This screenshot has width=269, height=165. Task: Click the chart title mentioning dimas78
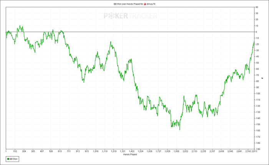(134, 4)
